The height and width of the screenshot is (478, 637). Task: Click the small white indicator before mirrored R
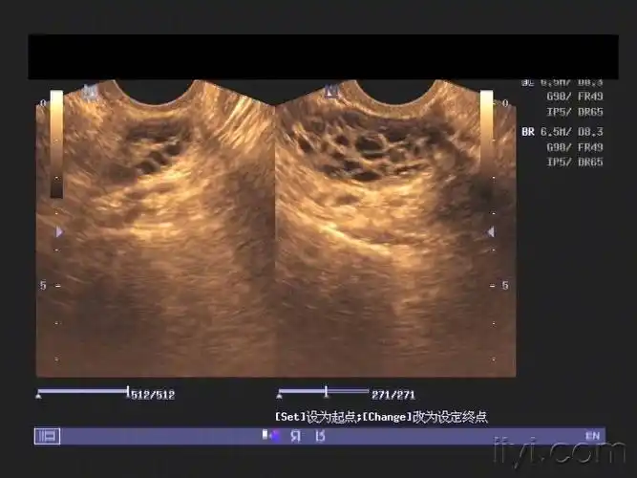pyautogui.click(x=266, y=436)
